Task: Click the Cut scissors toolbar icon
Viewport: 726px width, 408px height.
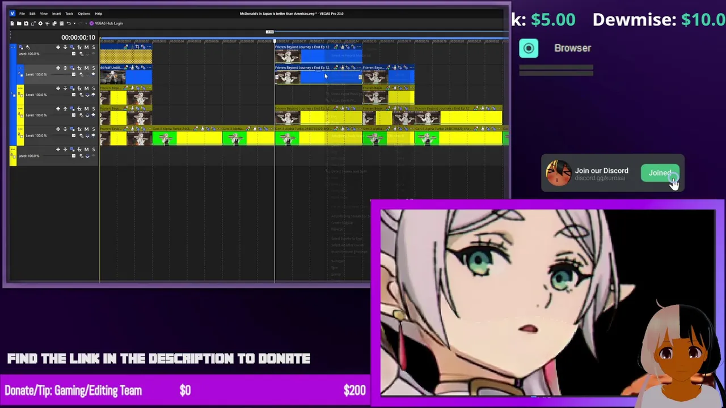Action: click(x=47, y=23)
